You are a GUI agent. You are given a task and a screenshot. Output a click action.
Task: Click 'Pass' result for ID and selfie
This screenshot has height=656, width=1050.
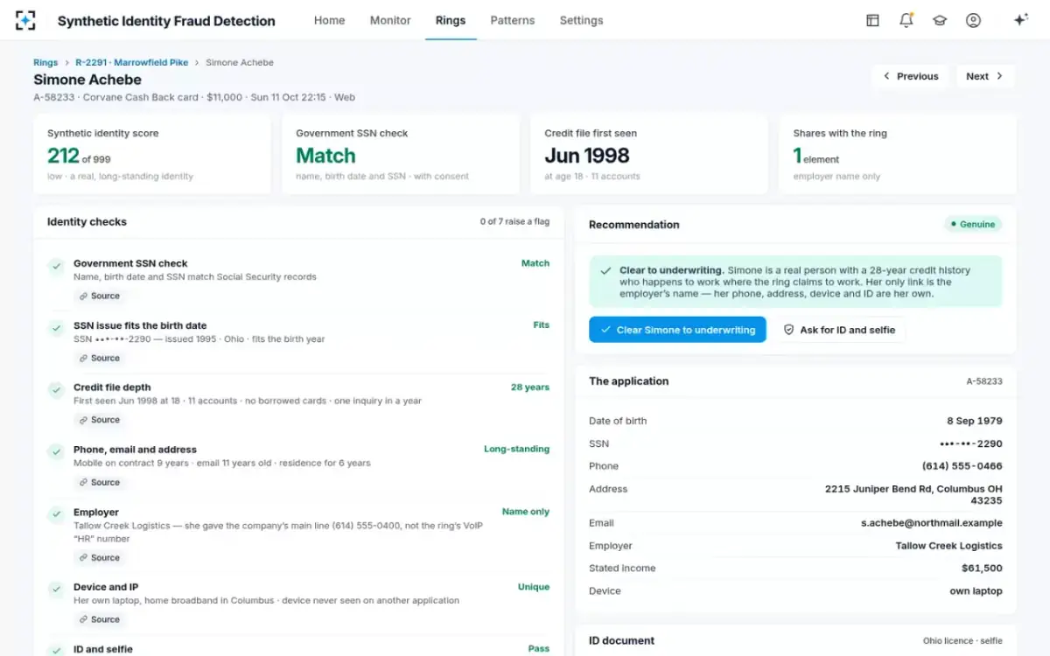click(539, 649)
